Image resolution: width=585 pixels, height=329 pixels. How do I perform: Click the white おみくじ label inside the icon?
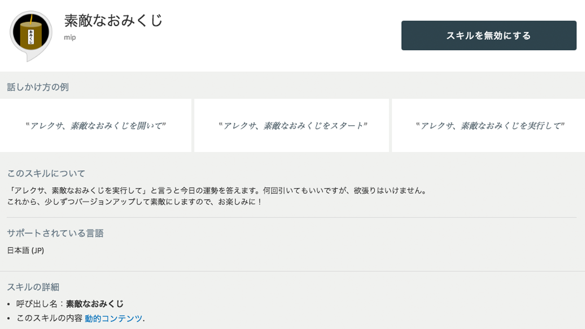coord(30,37)
